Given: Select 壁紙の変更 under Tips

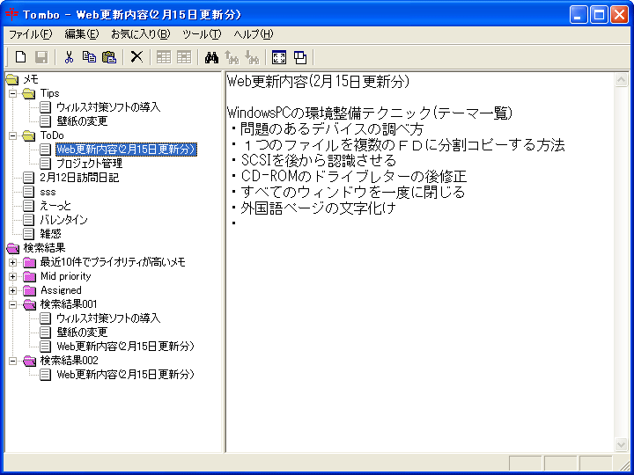Looking at the screenshot, I should (82, 121).
